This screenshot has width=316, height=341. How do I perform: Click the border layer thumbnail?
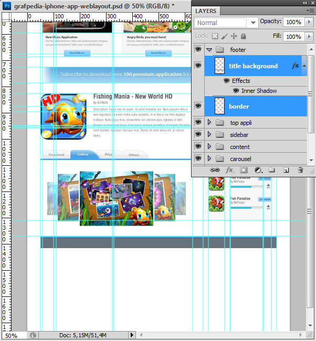coord(219,106)
